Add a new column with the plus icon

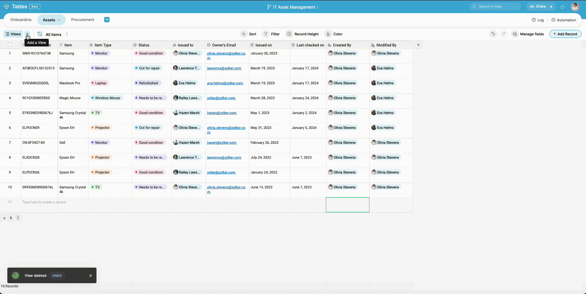pos(418,45)
